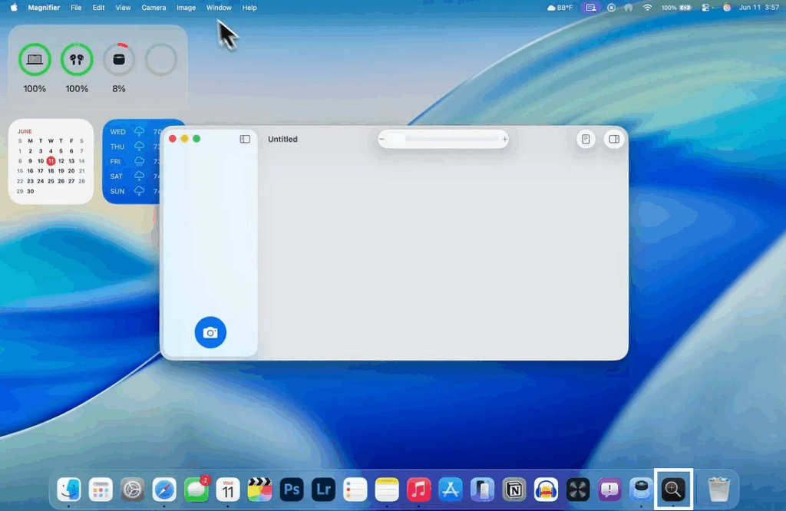The image size is (786, 511).
Task: Click the Wi-Fi status icon
Action: [x=647, y=8]
